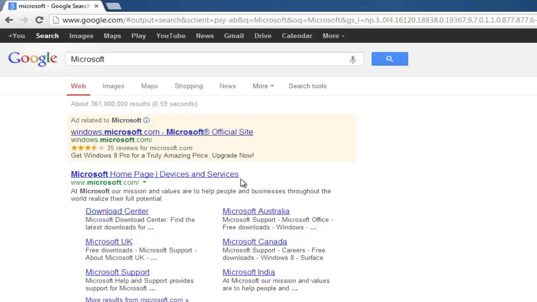Click 35 reviews for microsoft.com text
This screenshot has height=302, width=537.
click(x=149, y=148)
